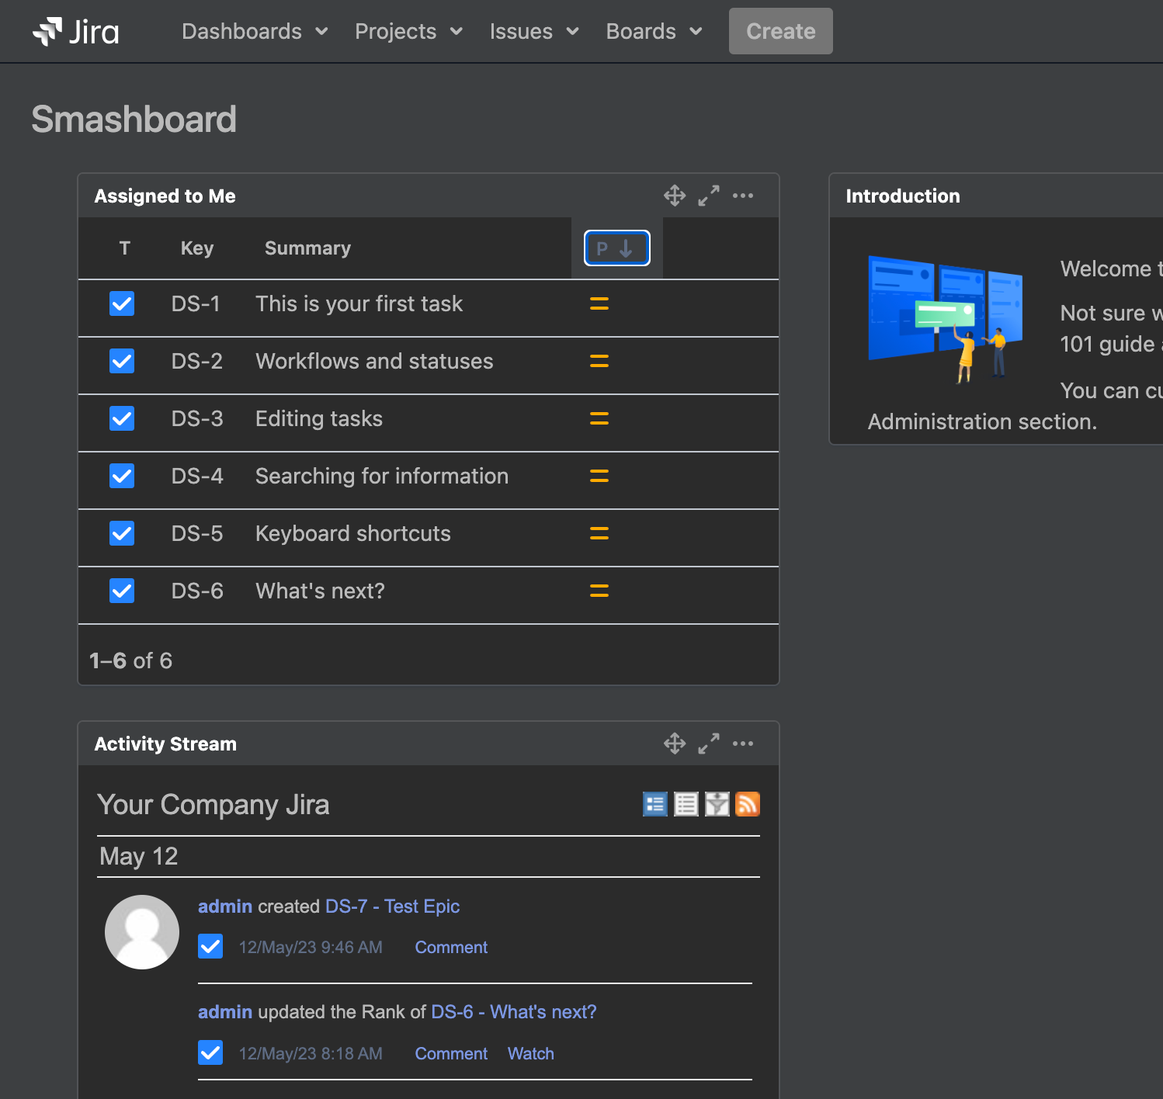Sort by the Summary column header
The image size is (1163, 1099).
307,248
